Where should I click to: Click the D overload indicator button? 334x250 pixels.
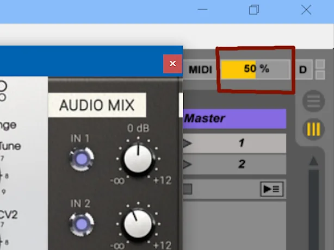303,70
